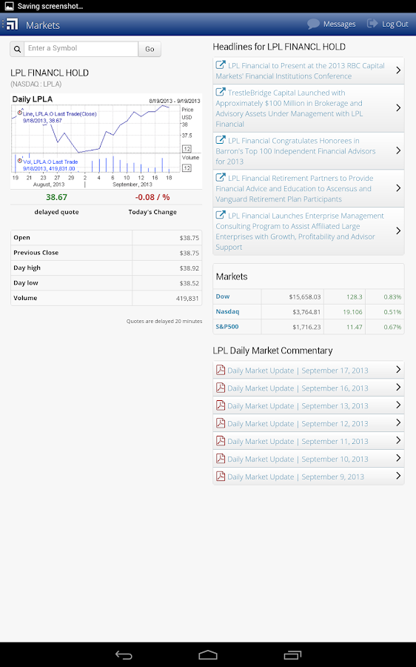Viewport: 416px width, 667px height.
Task: Tap PDF icon for September 12, 2013 update
Action: tap(221, 423)
